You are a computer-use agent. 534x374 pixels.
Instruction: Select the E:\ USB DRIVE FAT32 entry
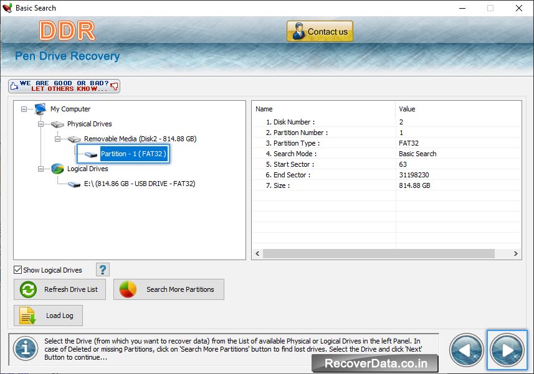pos(140,184)
